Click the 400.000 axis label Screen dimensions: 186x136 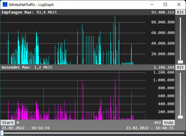point(166,104)
